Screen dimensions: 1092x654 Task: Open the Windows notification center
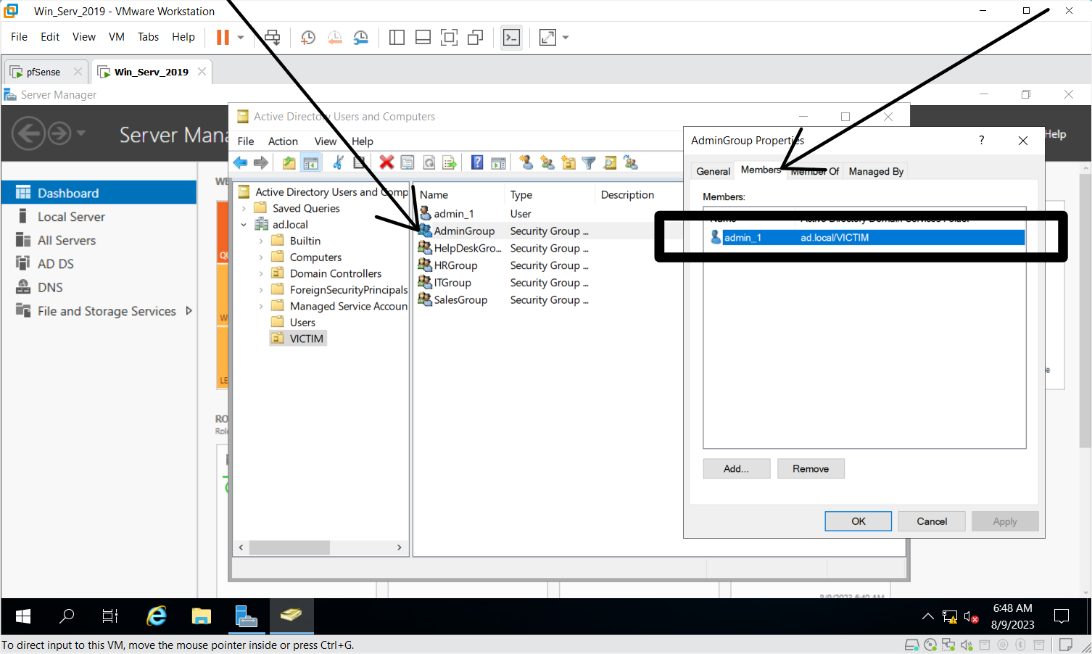1062,616
